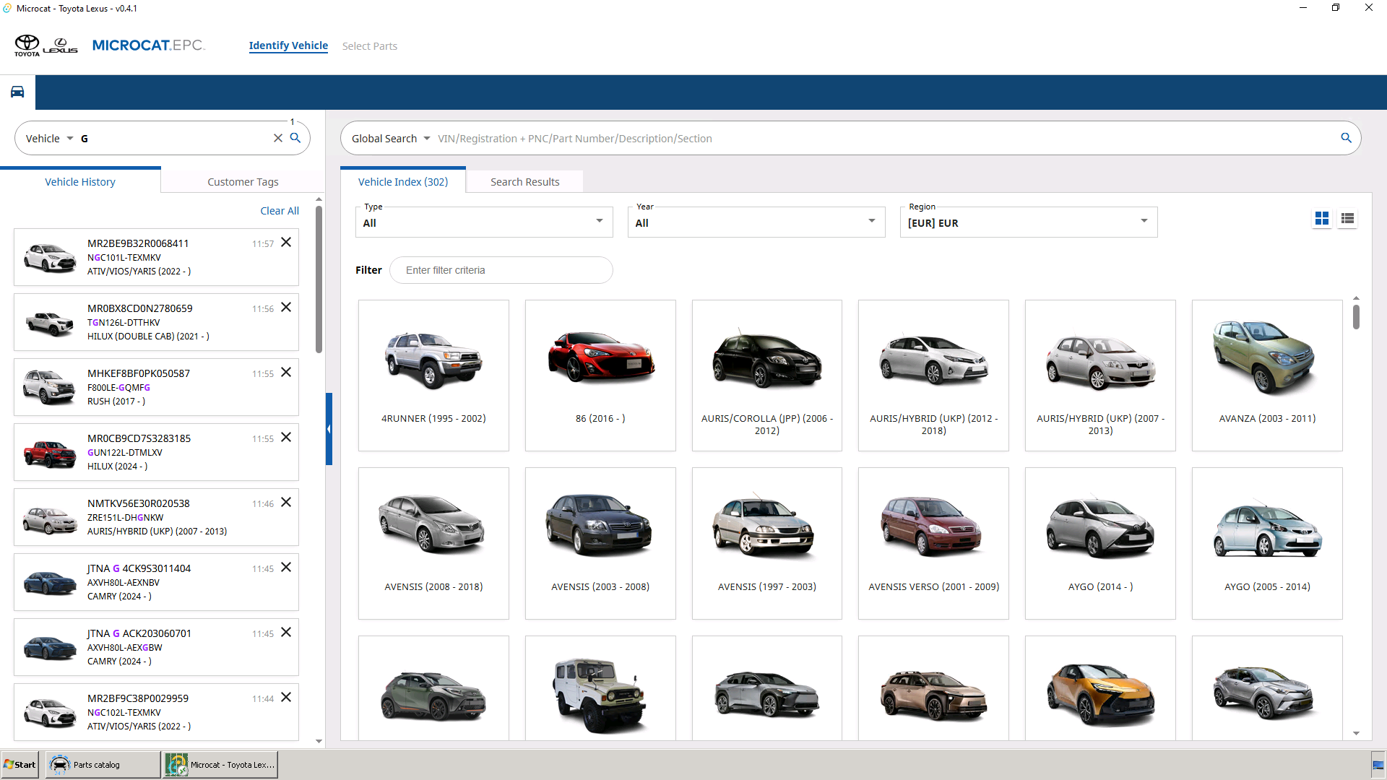This screenshot has width=1387, height=780.
Task: Run the vehicle search magnifier
Action: (x=295, y=138)
